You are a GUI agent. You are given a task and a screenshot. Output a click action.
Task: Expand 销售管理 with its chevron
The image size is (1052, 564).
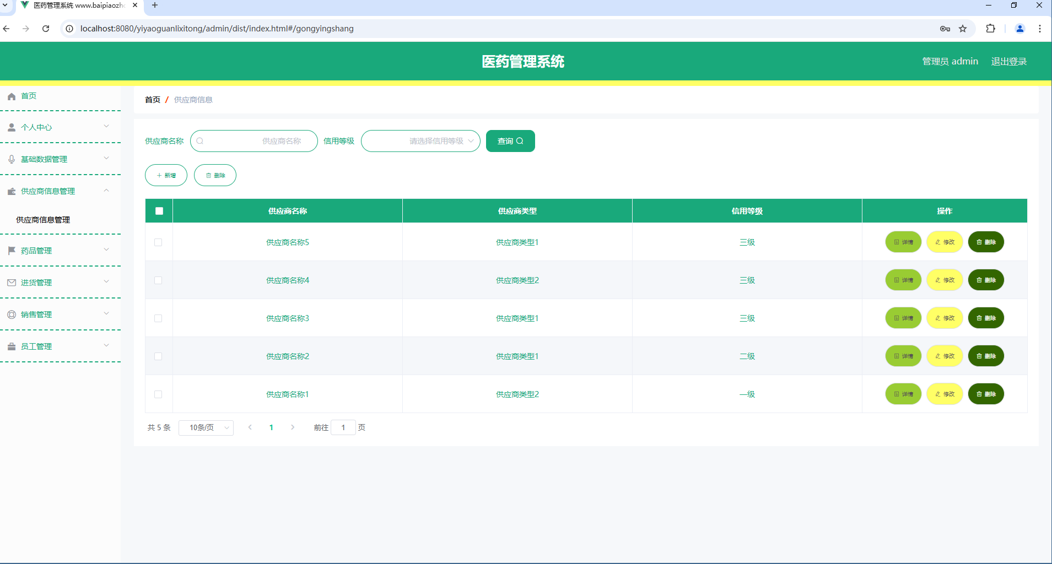106,314
